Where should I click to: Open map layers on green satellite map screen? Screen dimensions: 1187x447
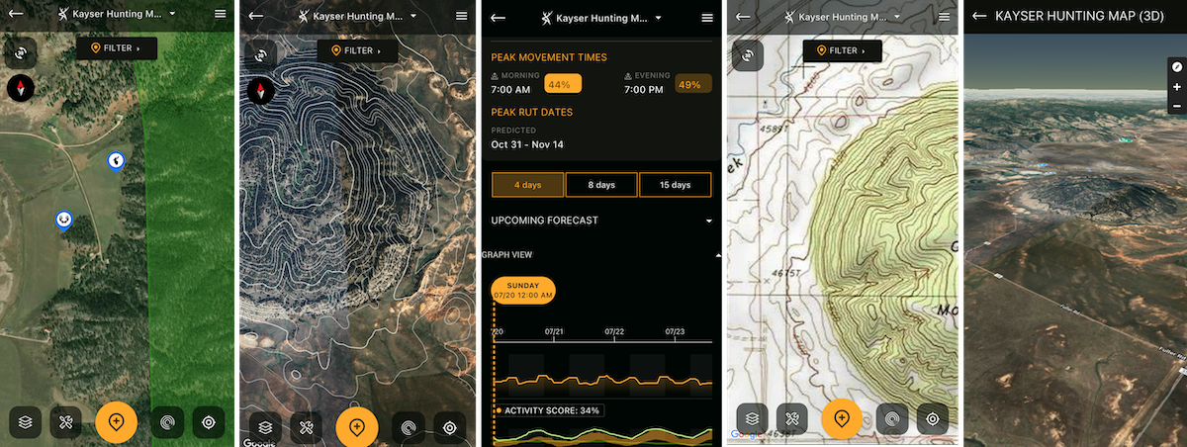[24, 423]
